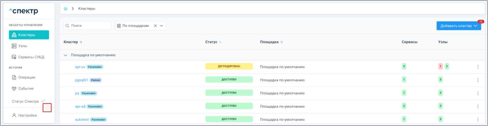Open Настройки in the sidebar

pos(27,116)
